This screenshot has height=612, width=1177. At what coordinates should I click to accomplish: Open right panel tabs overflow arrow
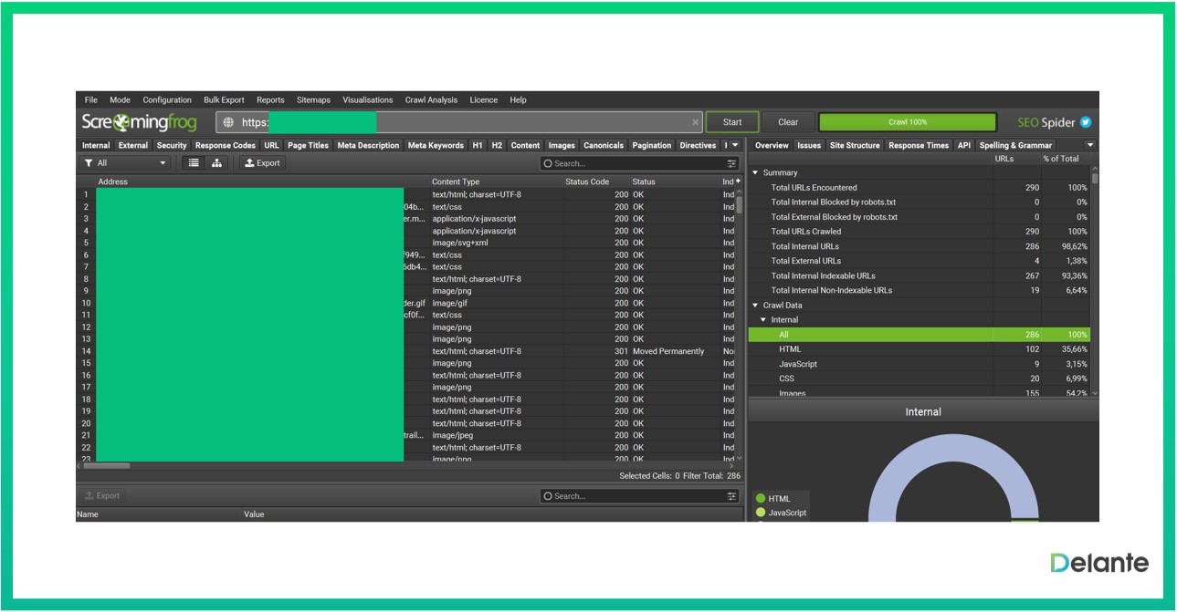pos(1089,145)
